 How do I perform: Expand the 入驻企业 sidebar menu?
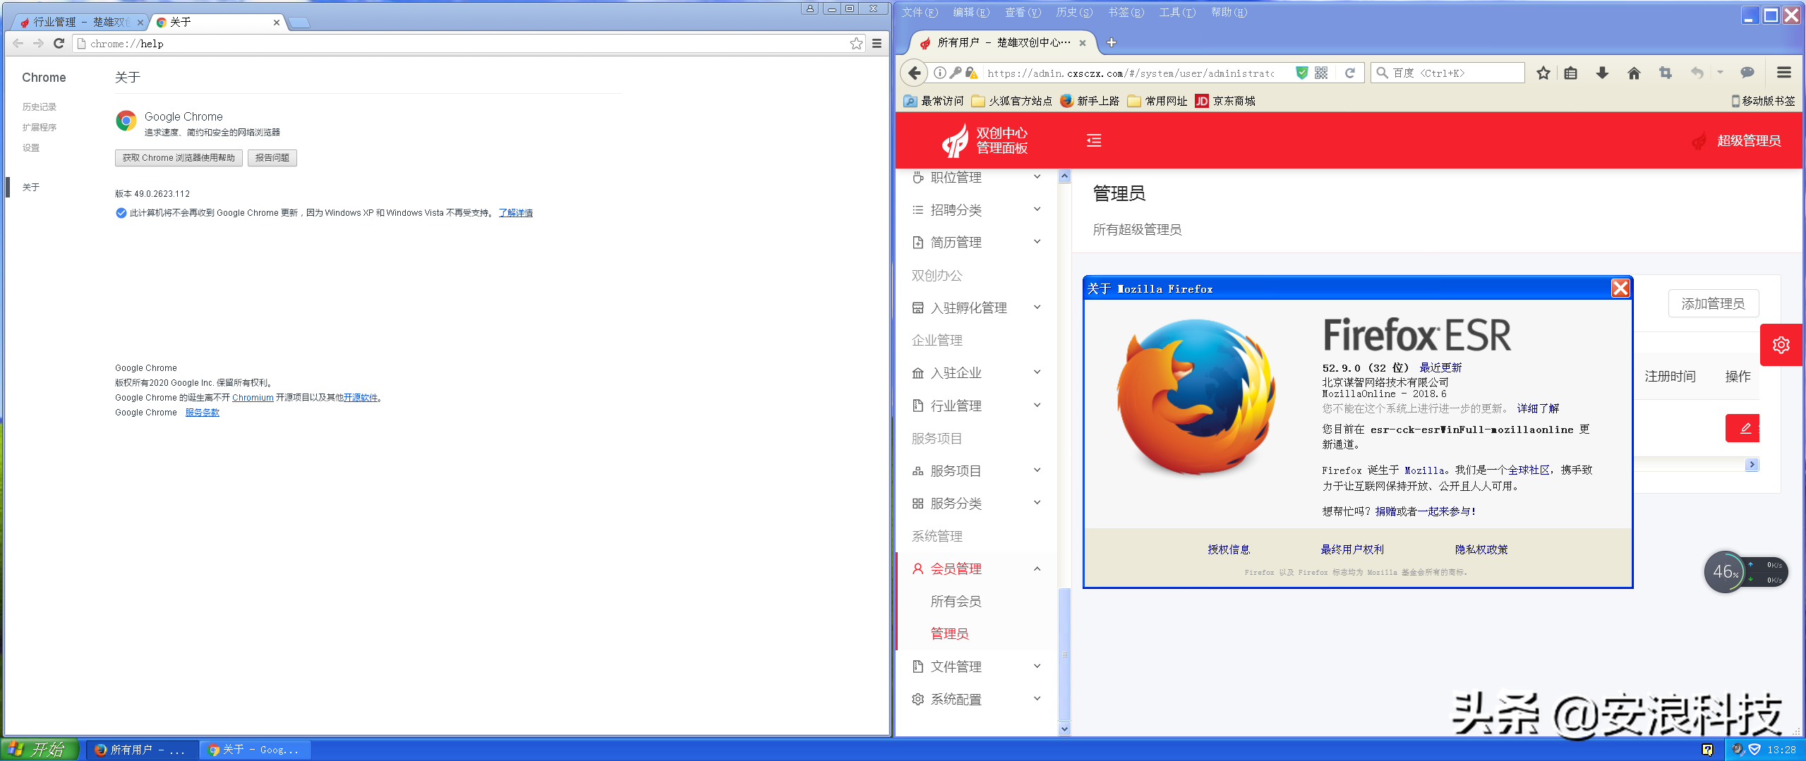pos(977,372)
